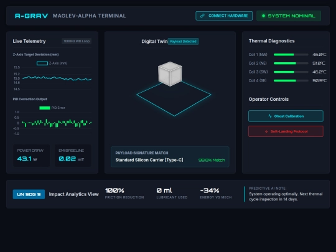This screenshot has height=252, width=336.
Task: Click the -34% Energy vs Mech stat
Action: point(216,194)
